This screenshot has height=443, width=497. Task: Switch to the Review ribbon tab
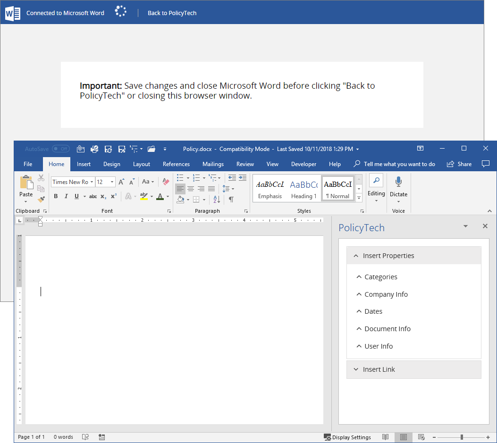pyautogui.click(x=245, y=164)
